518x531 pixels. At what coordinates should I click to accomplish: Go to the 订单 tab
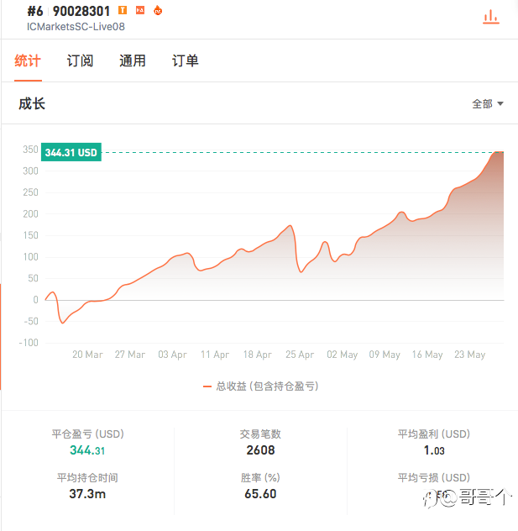coord(185,60)
